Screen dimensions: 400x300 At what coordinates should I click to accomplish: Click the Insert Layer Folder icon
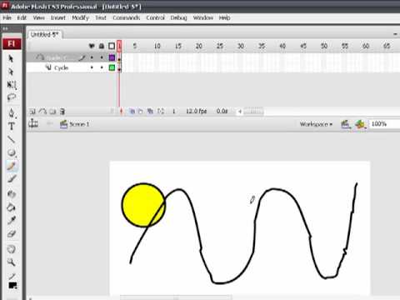52,112
